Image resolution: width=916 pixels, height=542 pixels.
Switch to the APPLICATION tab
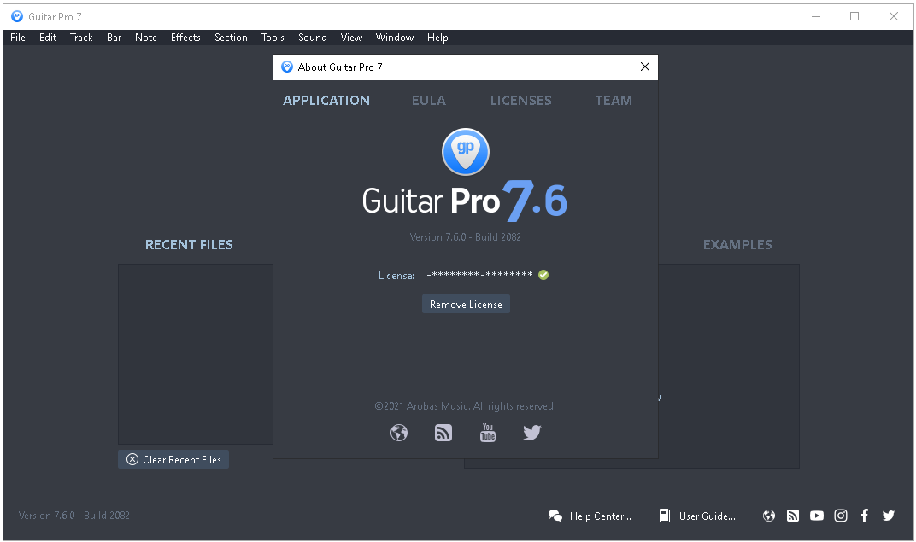coord(326,101)
